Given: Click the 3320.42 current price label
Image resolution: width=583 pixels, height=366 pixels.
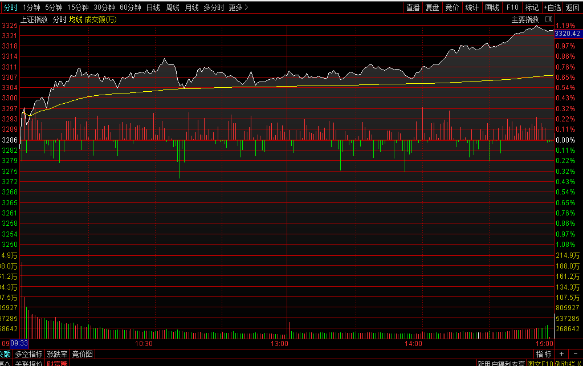Looking at the screenshot, I should [568, 34].
